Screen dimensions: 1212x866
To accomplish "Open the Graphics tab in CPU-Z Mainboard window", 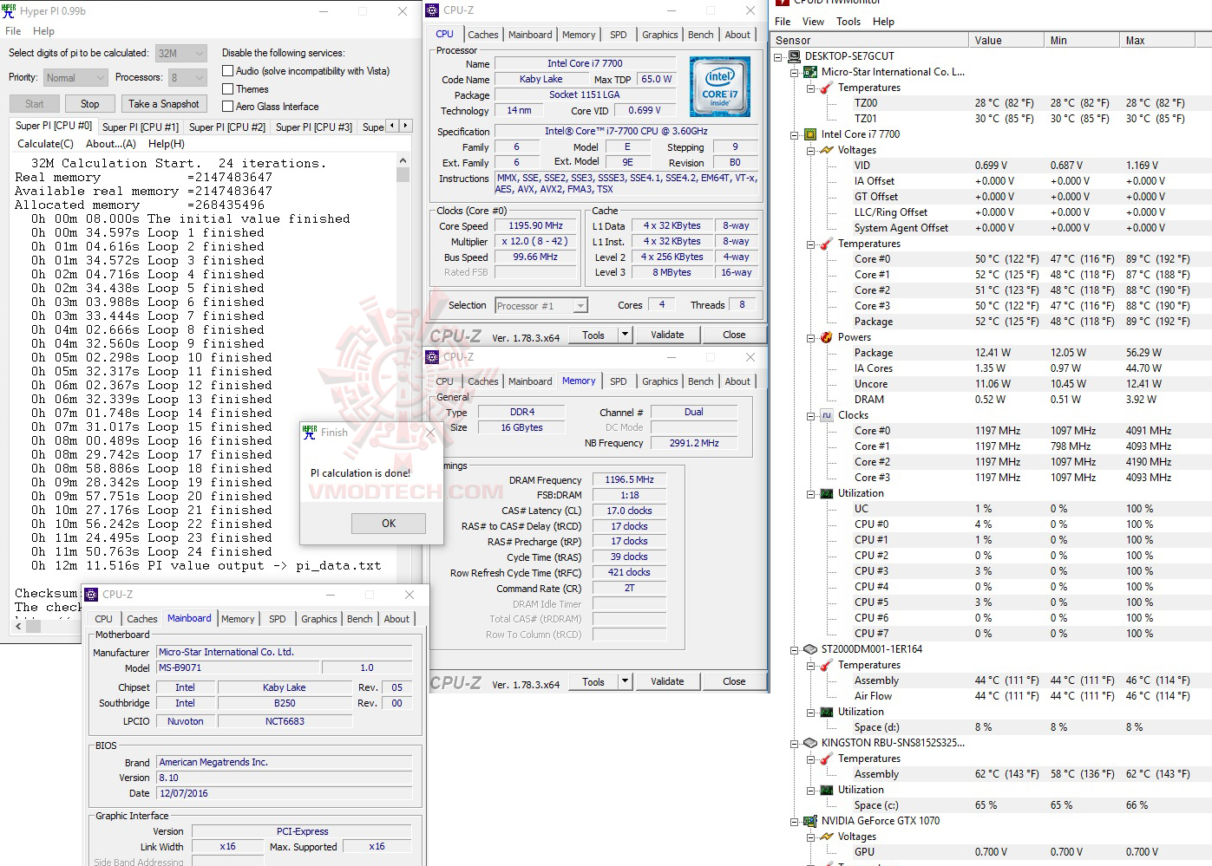I will point(319,619).
